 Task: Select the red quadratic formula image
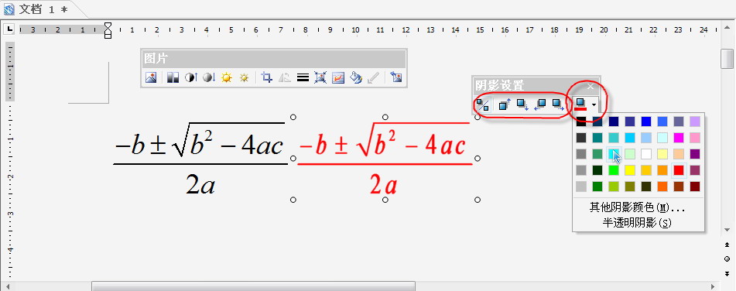tap(385, 159)
